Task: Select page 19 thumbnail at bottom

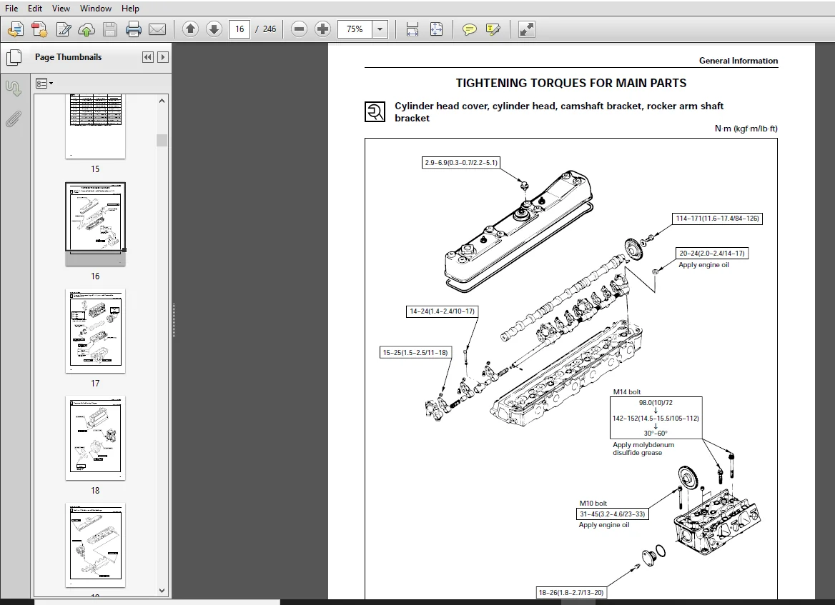Action: 95,546
